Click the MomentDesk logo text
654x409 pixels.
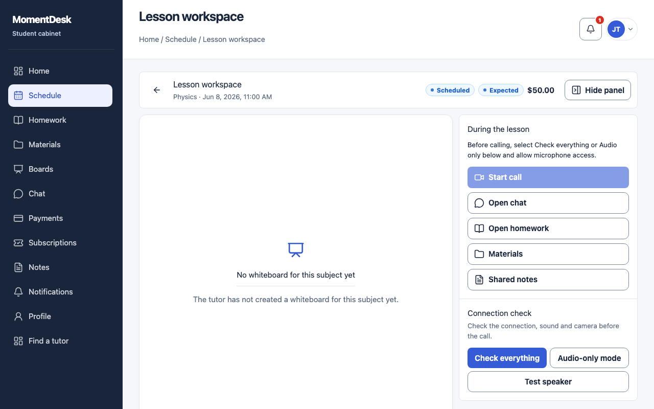point(42,20)
